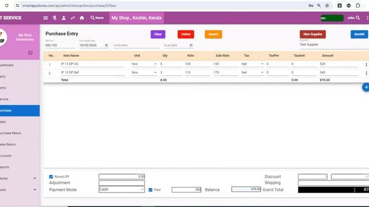
Task: Bookmark this page with star icon
Action: point(327,5)
